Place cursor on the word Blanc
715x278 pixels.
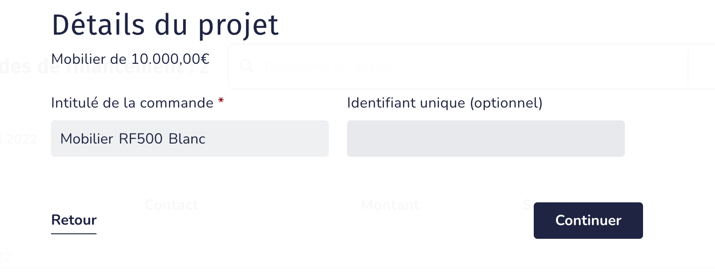pyautogui.click(x=187, y=139)
